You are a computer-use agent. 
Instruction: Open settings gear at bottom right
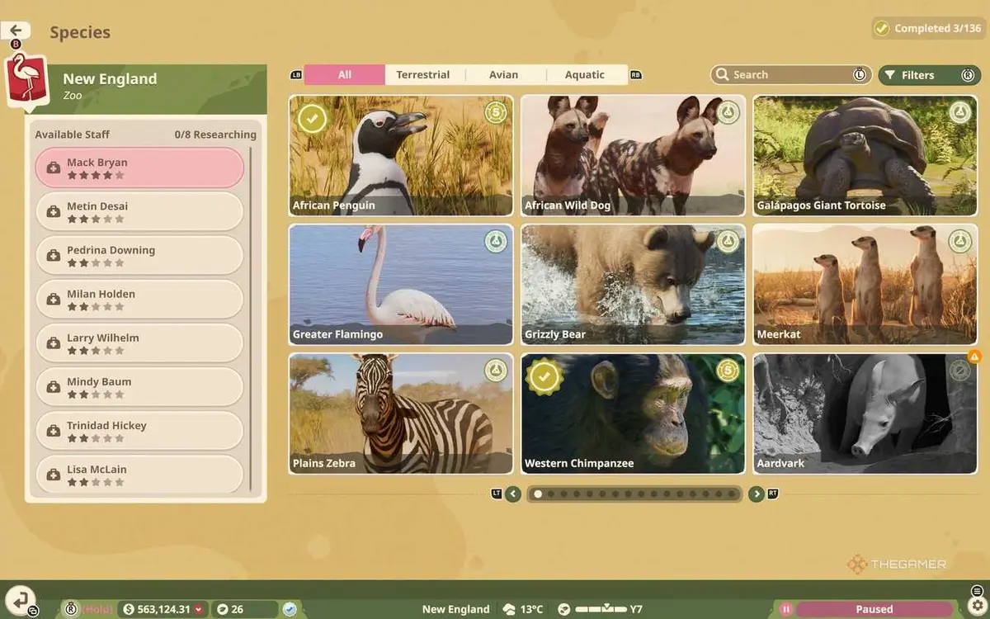[977, 606]
